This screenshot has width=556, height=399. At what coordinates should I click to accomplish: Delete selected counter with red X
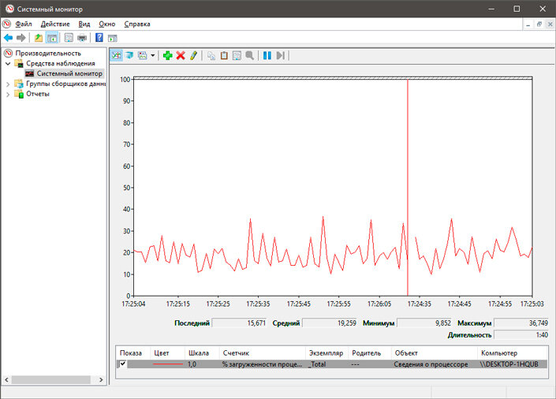click(x=181, y=55)
